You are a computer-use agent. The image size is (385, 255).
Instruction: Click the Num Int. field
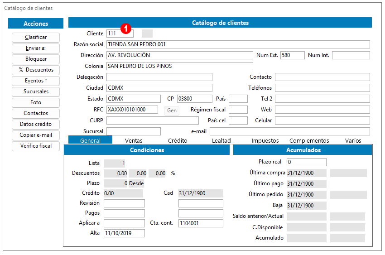click(351, 55)
